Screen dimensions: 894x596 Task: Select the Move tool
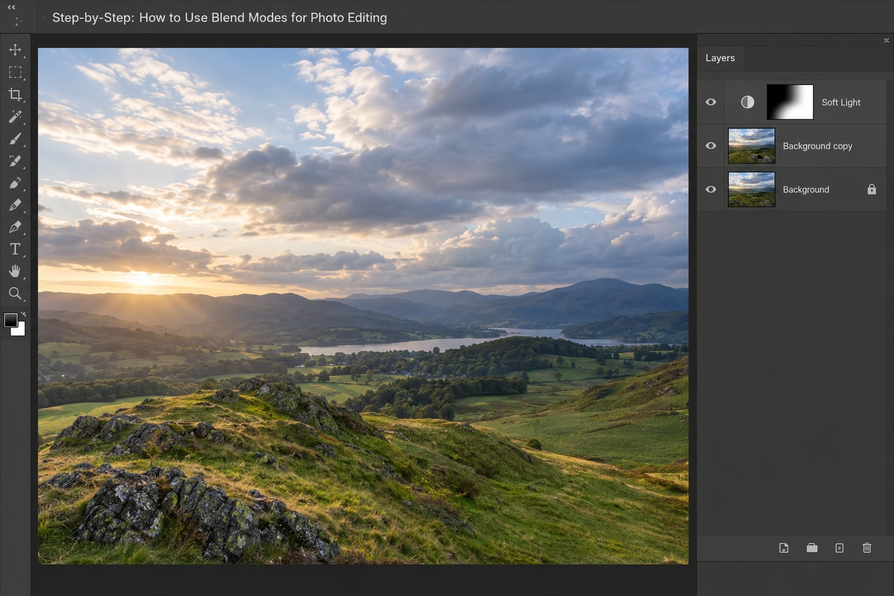15,50
